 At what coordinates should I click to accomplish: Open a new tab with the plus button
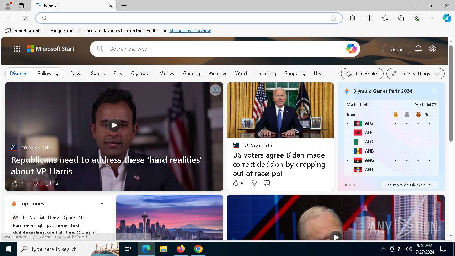[124, 6]
